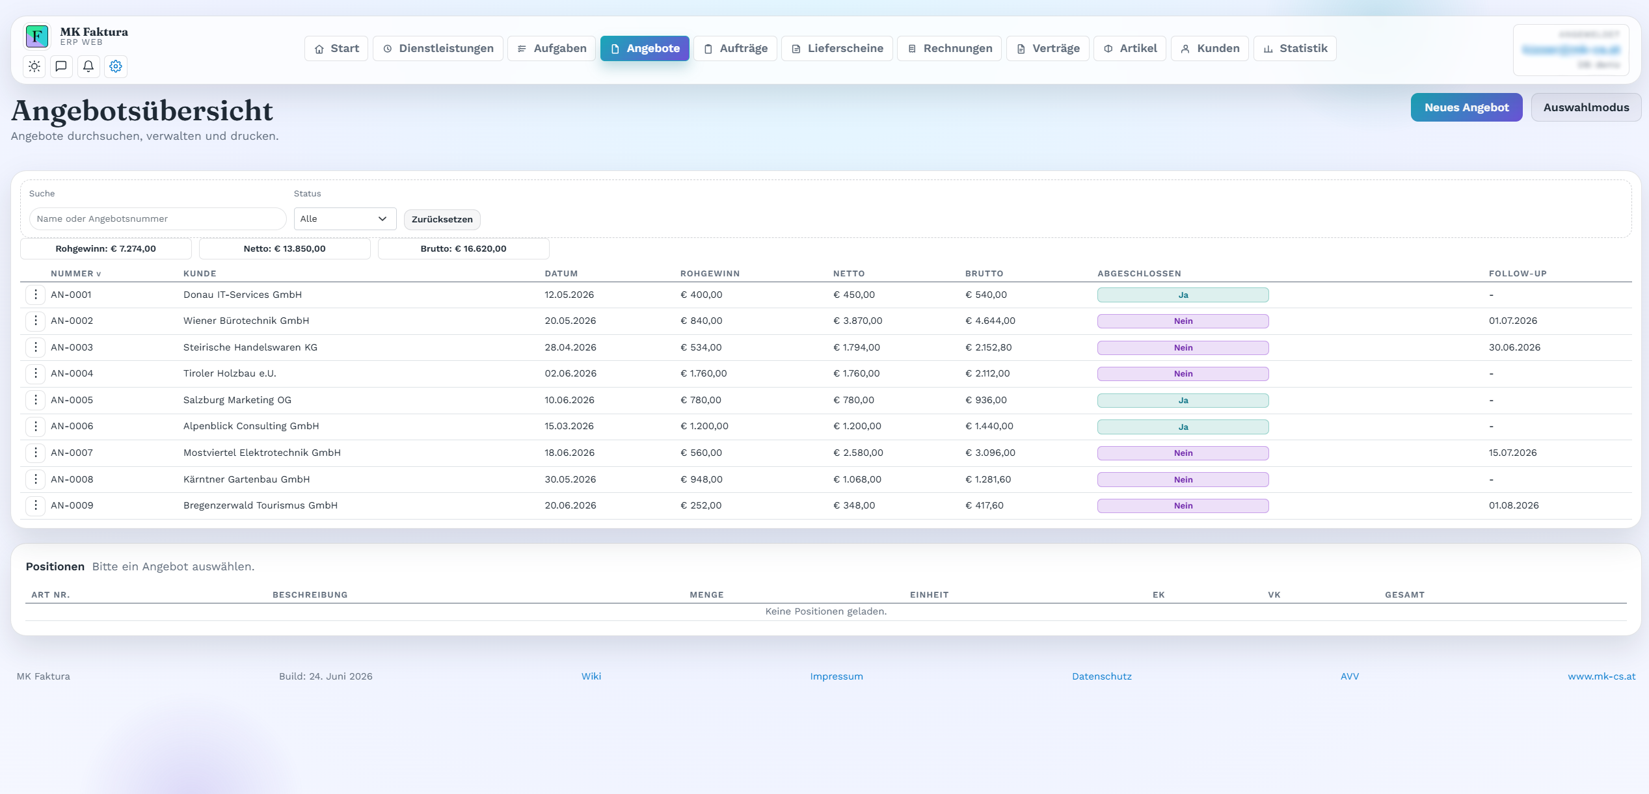Open row actions menu for AN-0002
This screenshot has width=1649, height=794.
[36, 321]
